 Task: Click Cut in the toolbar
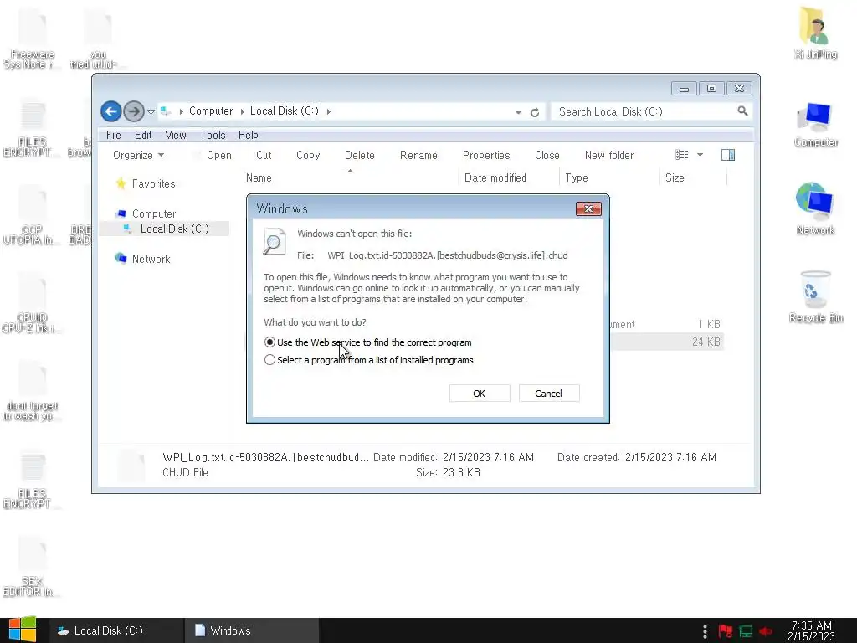tap(264, 155)
